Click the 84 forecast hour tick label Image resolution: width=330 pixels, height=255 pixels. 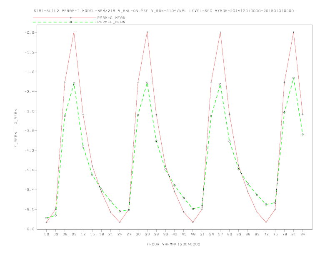[302, 234]
